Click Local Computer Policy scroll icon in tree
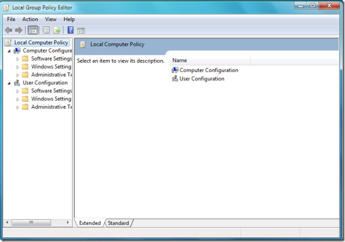345x242 pixels. pos(8,42)
